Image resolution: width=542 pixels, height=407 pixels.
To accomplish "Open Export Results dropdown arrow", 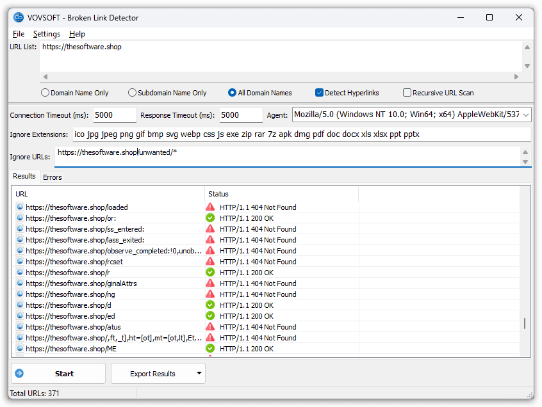I will pos(199,373).
